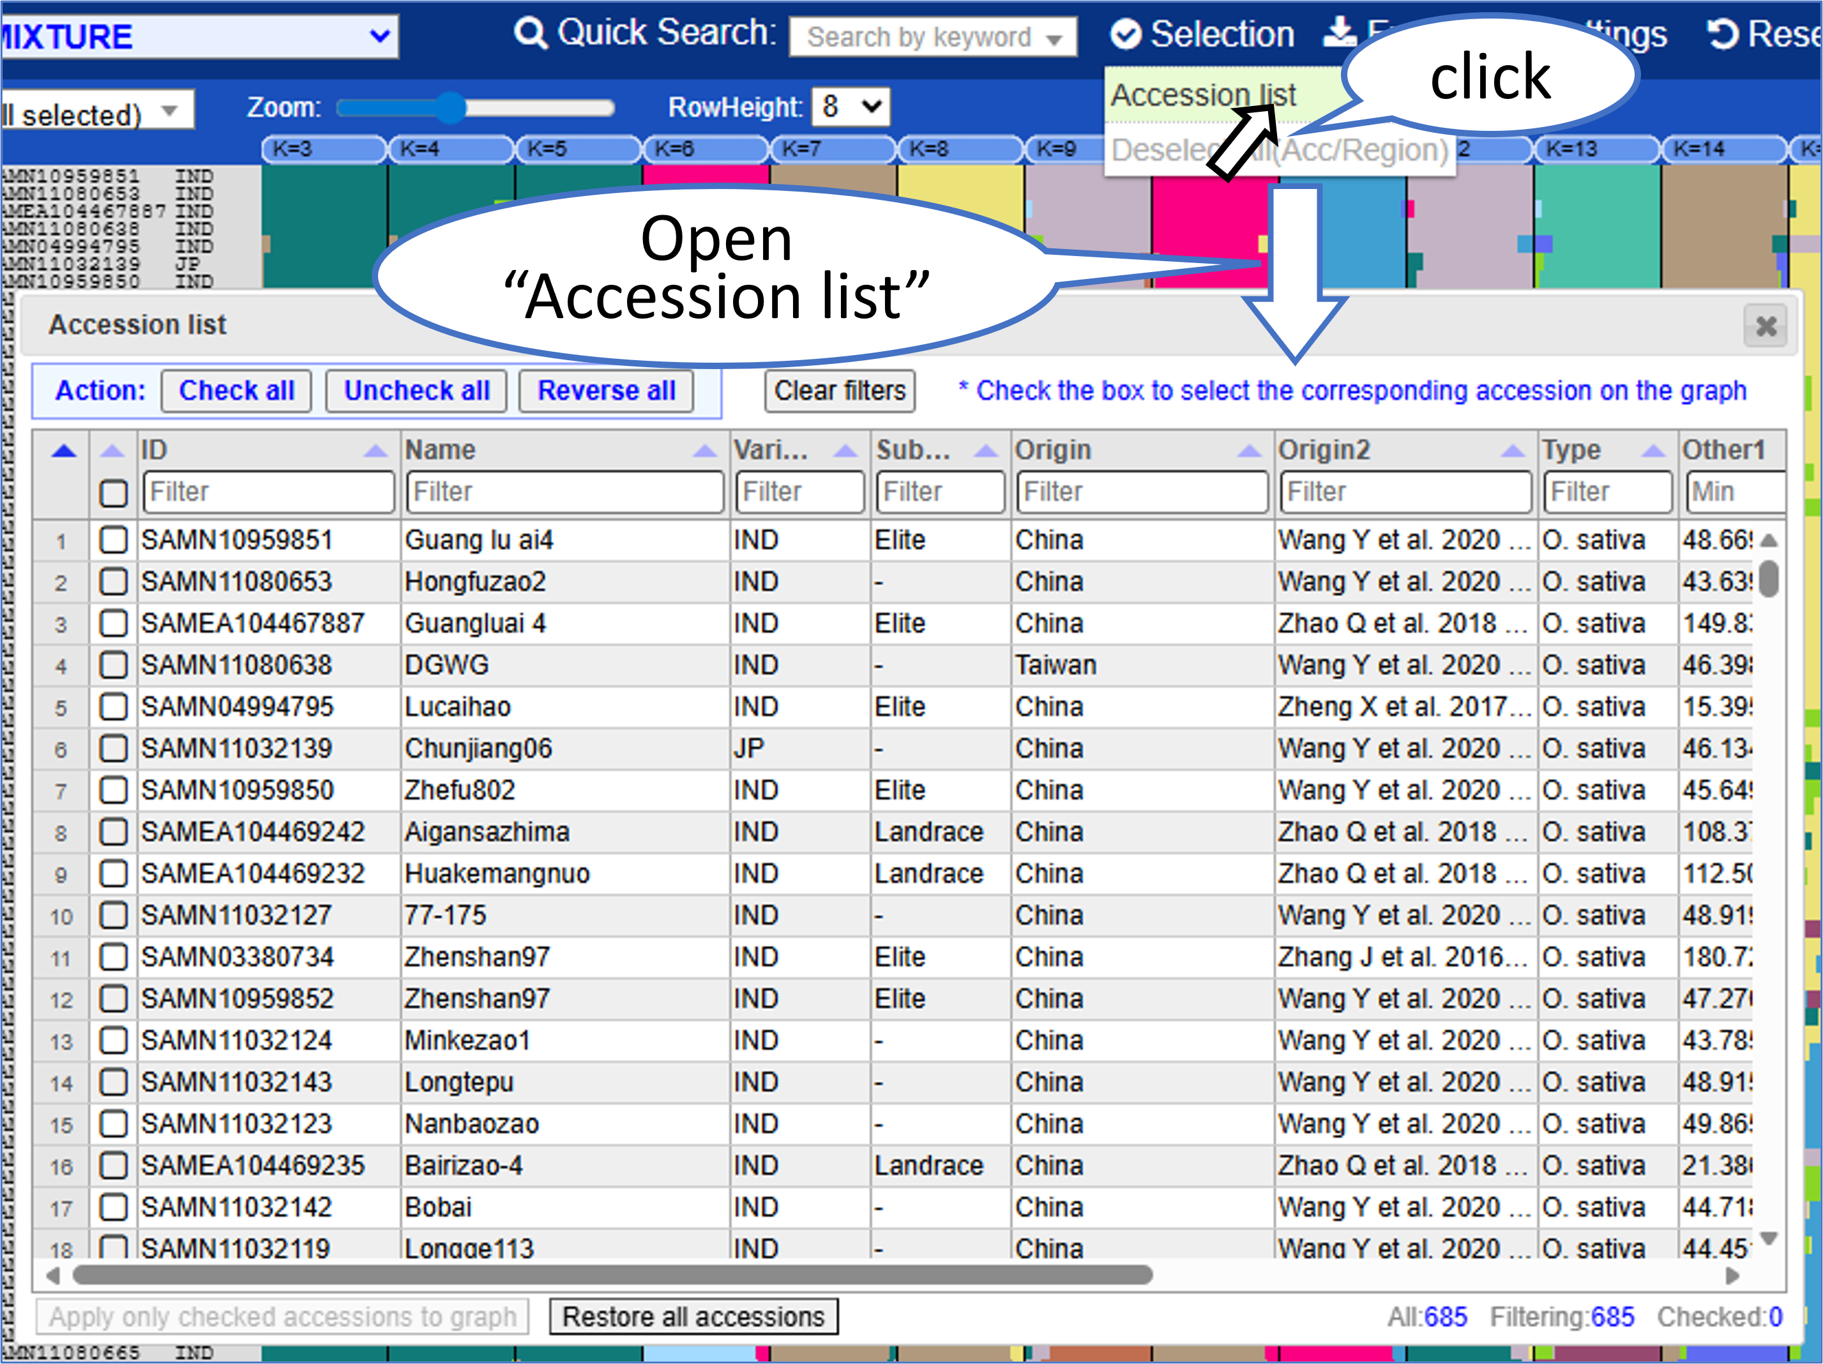Click Apply only checked accessions to graph
Viewport: 1823px width, 1364px height.
click(x=282, y=1317)
